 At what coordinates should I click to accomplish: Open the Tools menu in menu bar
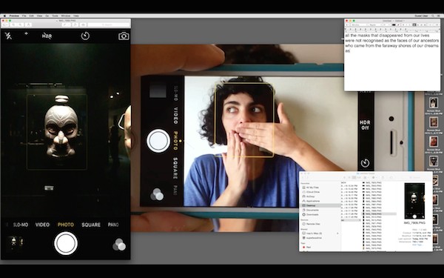pos(55,16)
